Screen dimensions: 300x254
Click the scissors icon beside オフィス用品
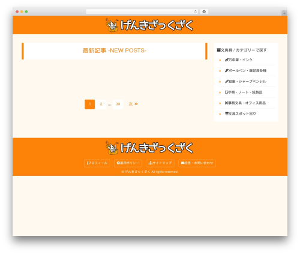point(227,103)
